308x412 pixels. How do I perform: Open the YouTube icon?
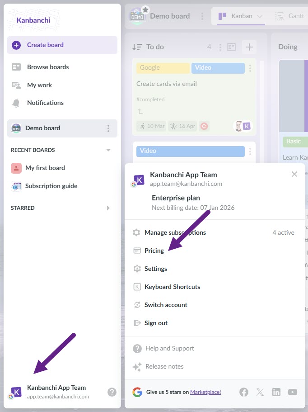click(293, 392)
